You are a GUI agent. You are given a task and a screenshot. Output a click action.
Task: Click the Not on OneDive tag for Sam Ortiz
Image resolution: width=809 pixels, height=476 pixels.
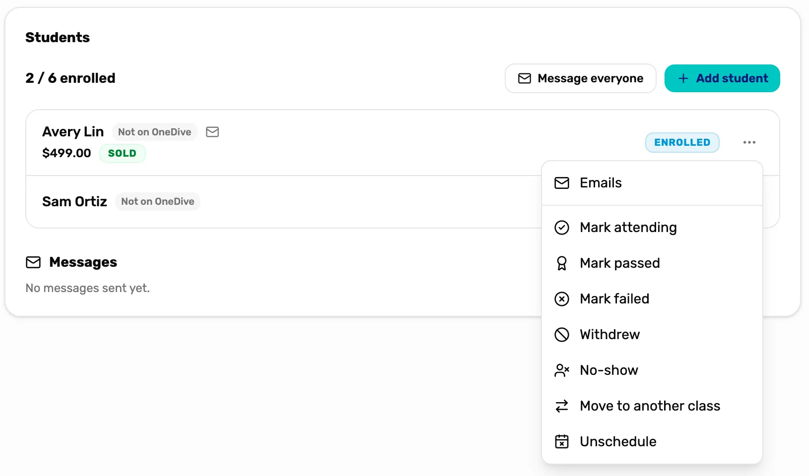click(158, 202)
